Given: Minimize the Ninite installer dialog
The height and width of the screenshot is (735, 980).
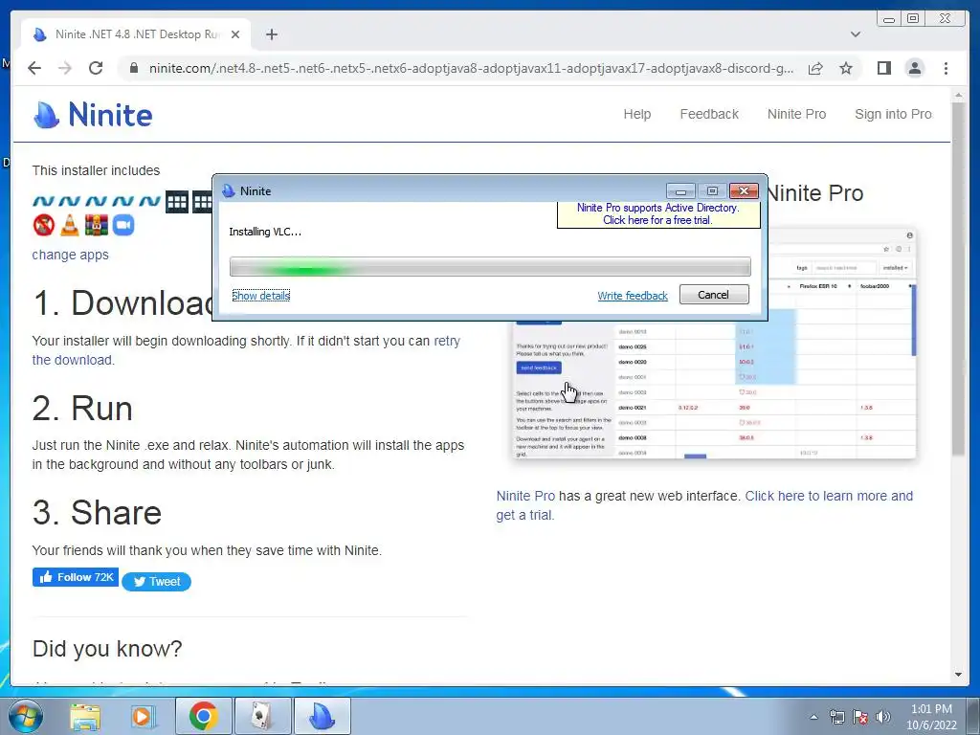Looking at the screenshot, I should pos(680,190).
